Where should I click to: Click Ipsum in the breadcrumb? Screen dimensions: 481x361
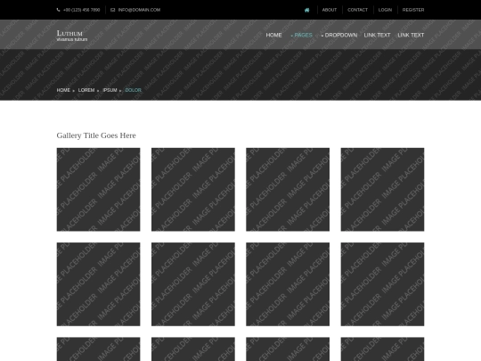pyautogui.click(x=110, y=90)
